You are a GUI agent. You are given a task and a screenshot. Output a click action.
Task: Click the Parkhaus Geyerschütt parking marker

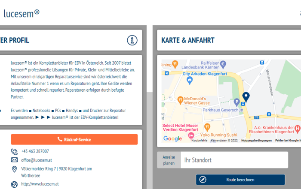point(236,102)
